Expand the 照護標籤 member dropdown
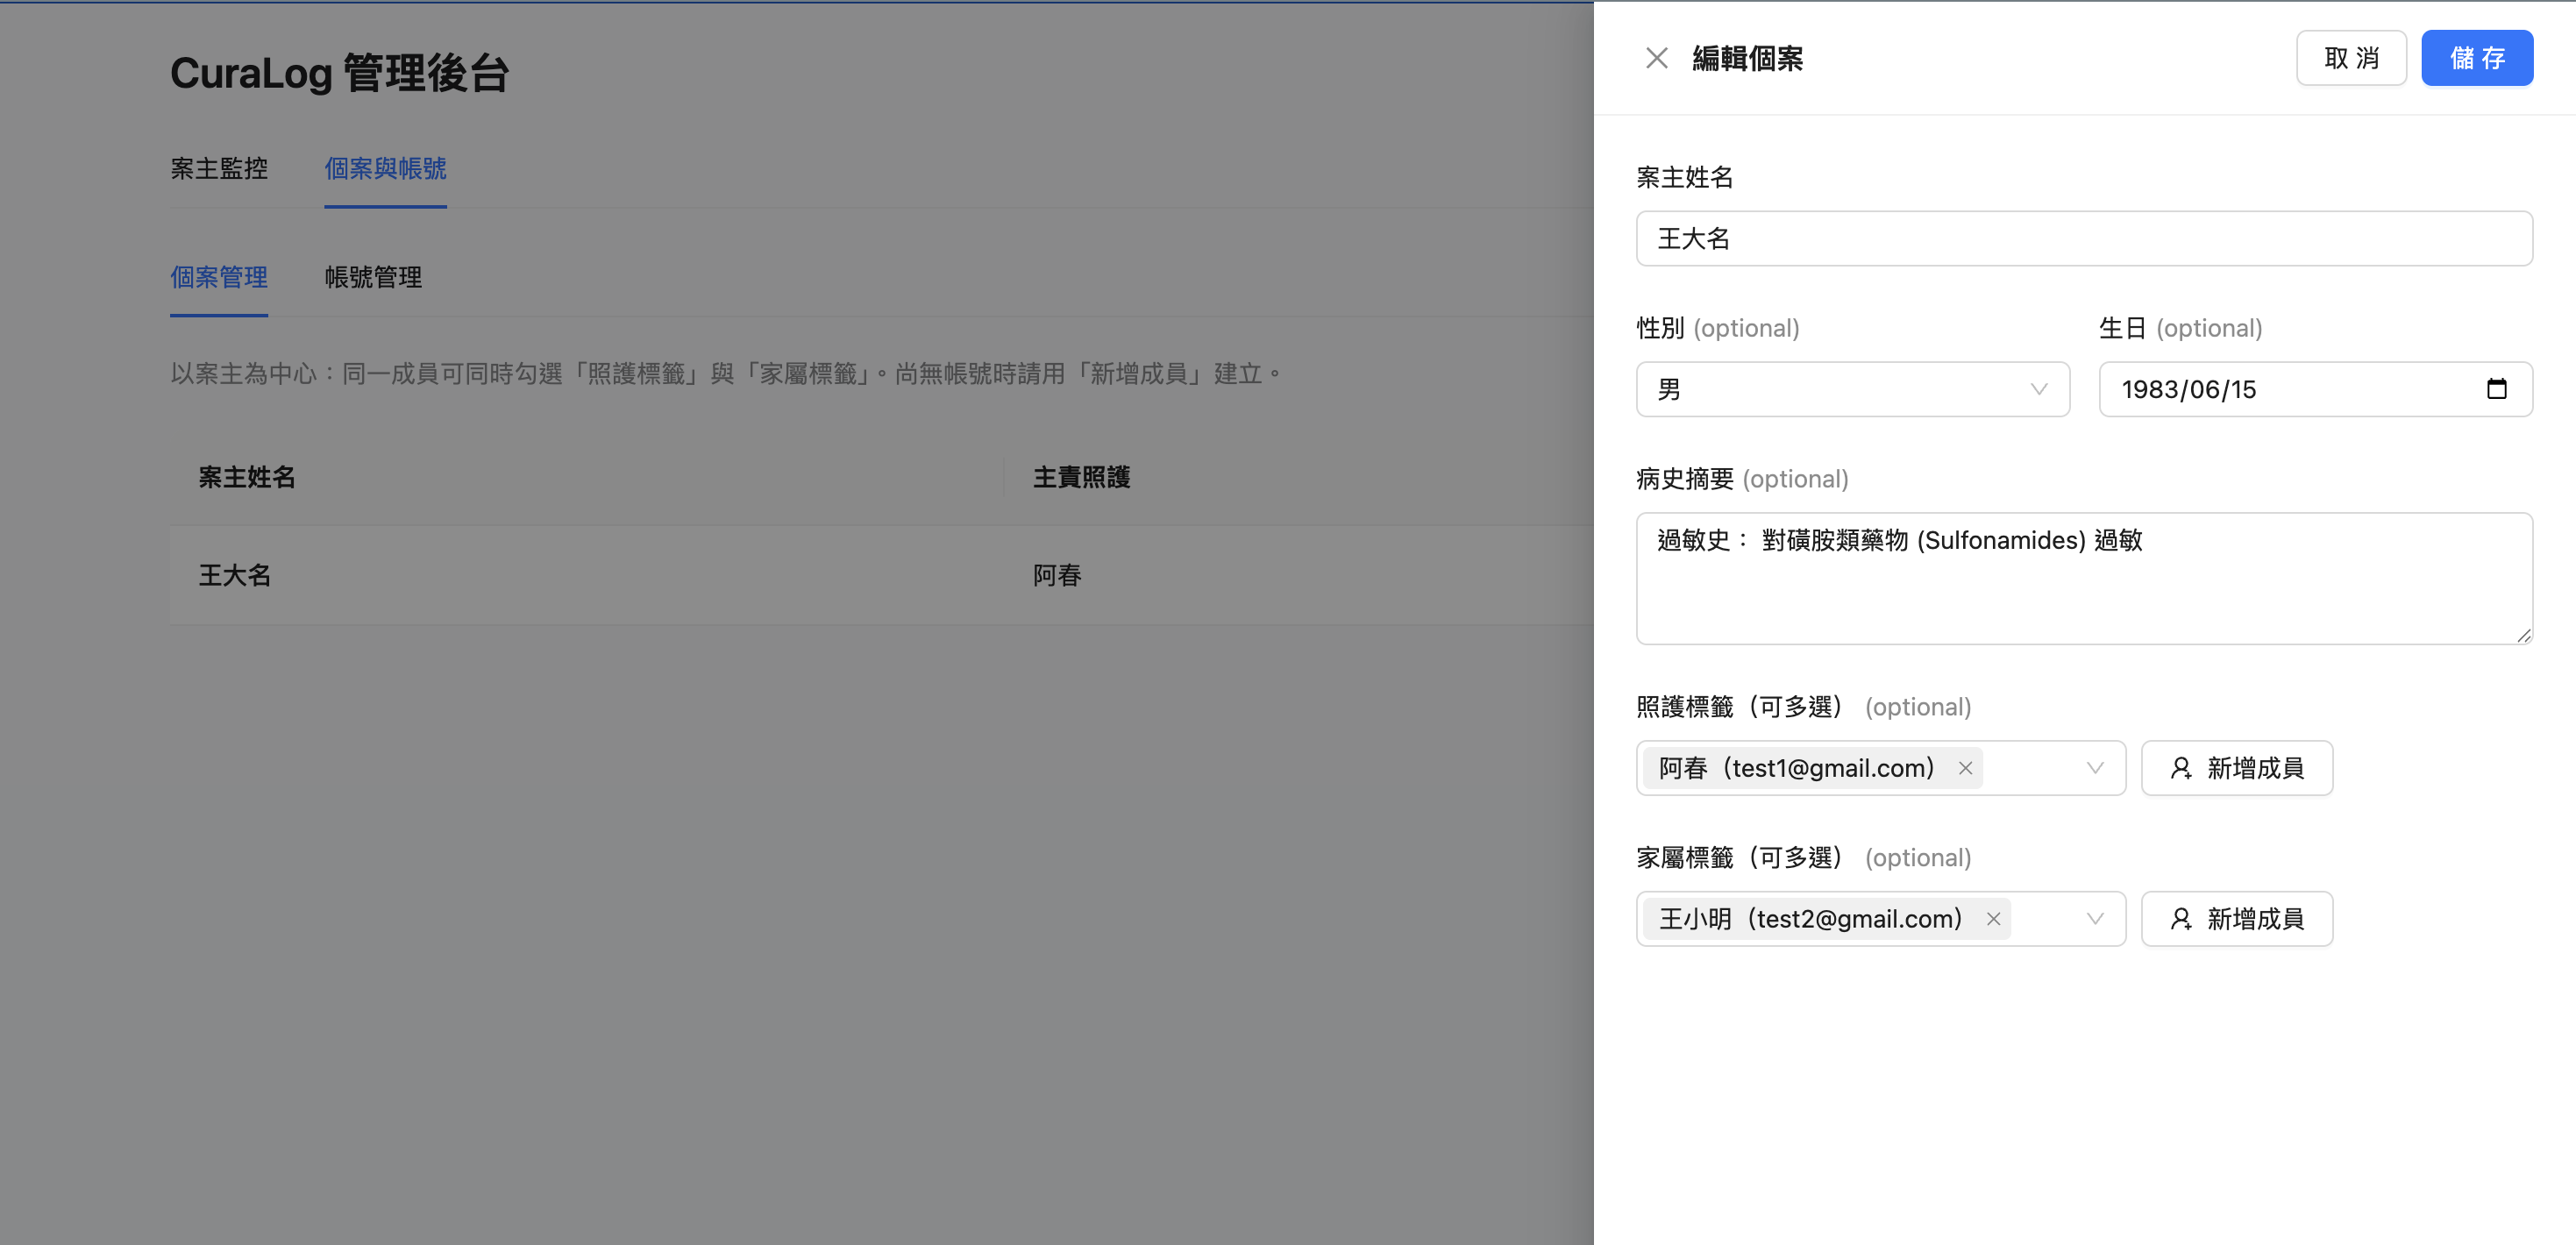Viewport: 2576px width, 1245px height. [x=2095, y=768]
